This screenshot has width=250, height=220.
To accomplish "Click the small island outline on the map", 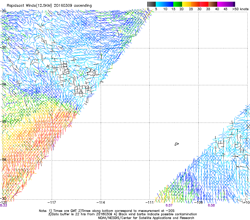I will [177, 144].
